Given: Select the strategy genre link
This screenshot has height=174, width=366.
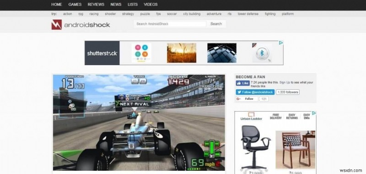Looking at the screenshot, I should (128, 14).
